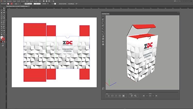
Task: Activate the Fill box in tools panel
Action: pyautogui.click(x=2, y=38)
